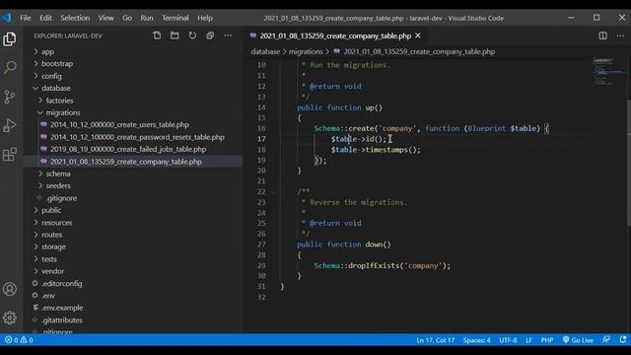Expand the bootstrap folder
The width and height of the screenshot is (631, 355).
coord(133,63)
